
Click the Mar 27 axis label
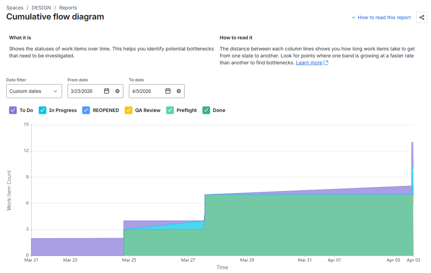[x=188, y=260]
